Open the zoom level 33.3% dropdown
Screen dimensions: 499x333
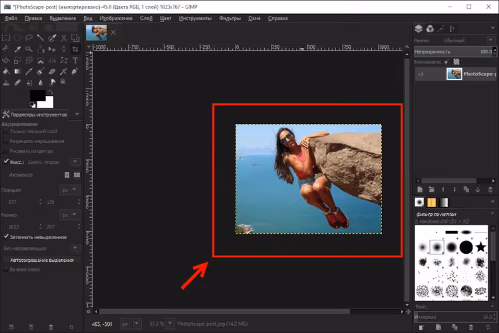pos(170,324)
